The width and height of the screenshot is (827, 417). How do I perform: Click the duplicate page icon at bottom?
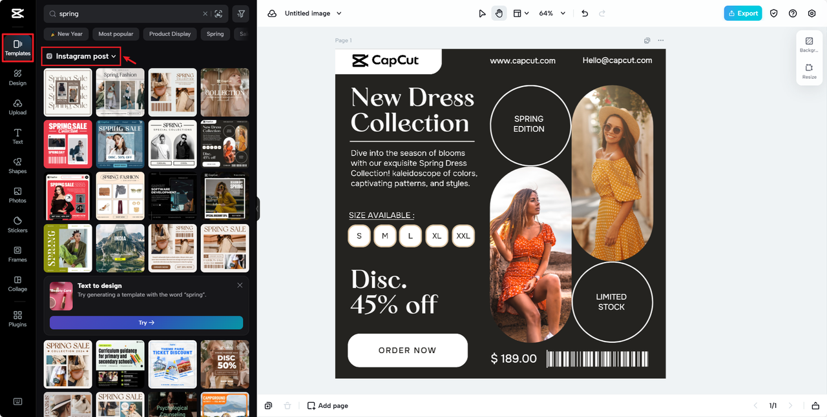pos(268,406)
